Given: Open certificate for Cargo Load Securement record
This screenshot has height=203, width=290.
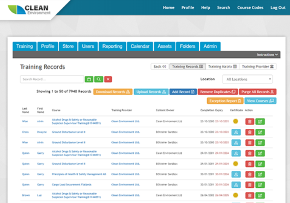Looking at the screenshot, I should coord(236,185).
